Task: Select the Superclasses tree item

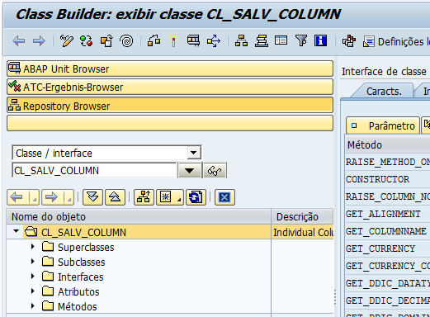Action: [86, 248]
